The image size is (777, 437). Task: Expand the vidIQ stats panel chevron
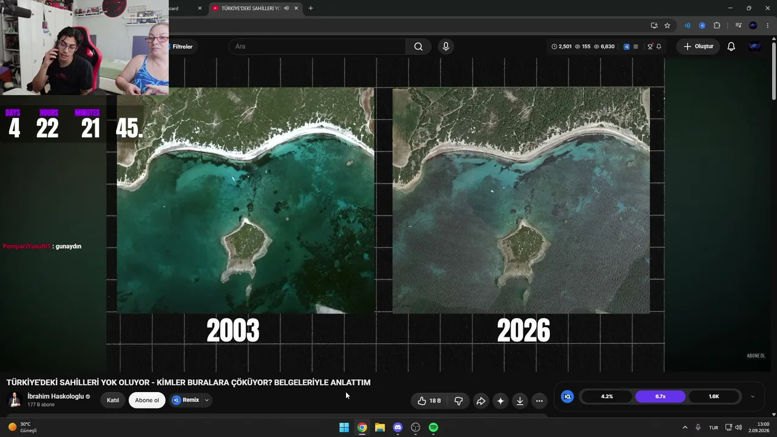click(753, 396)
